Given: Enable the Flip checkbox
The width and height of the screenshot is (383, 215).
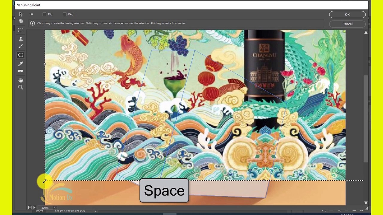Looking at the screenshot, I should click(x=45, y=14).
